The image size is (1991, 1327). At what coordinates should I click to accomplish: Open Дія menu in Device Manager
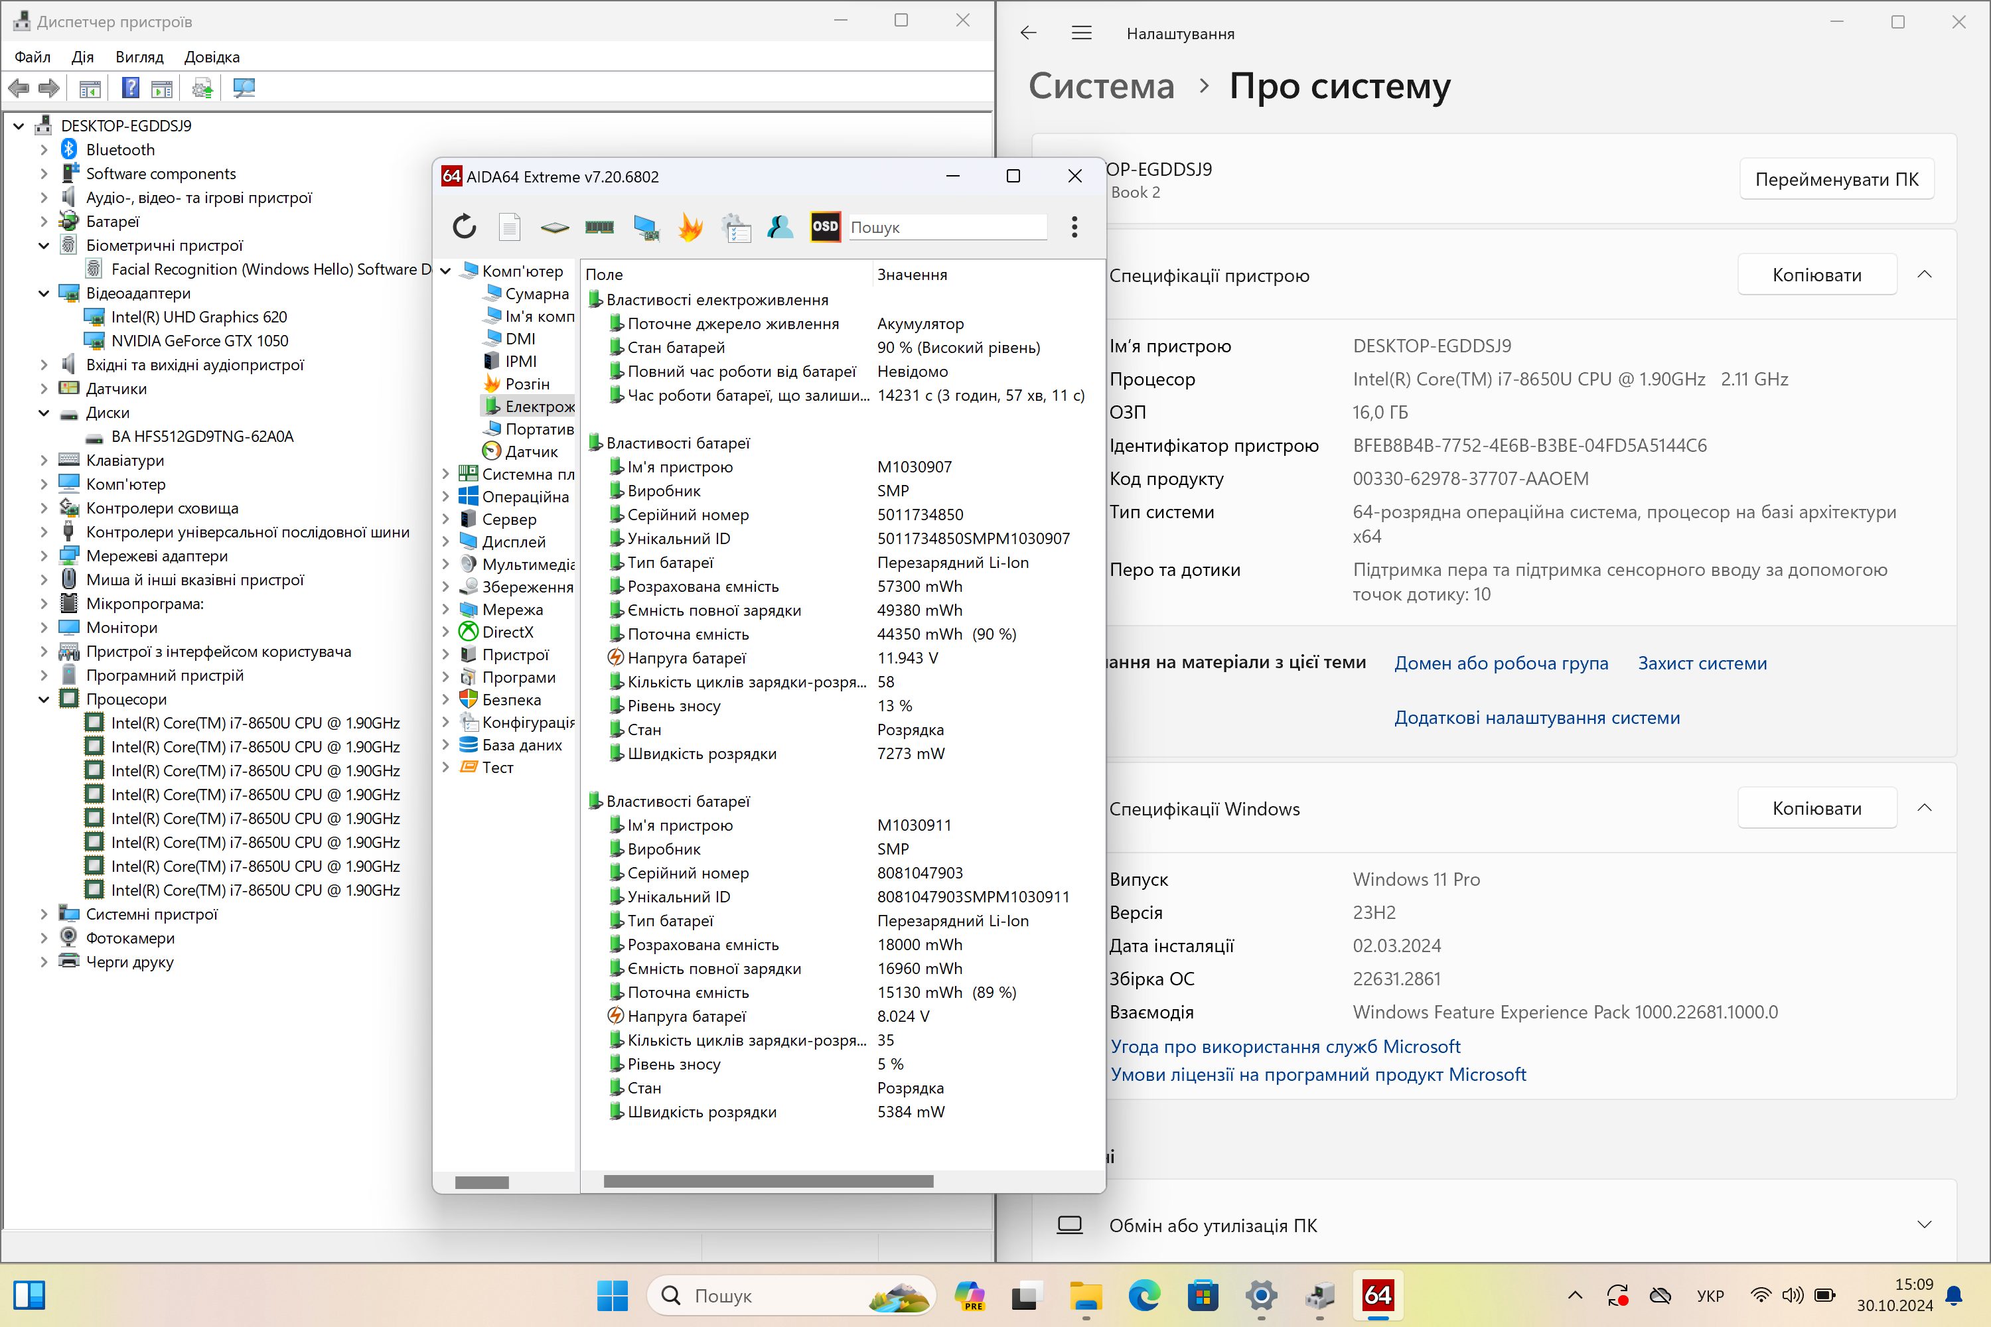tap(82, 56)
